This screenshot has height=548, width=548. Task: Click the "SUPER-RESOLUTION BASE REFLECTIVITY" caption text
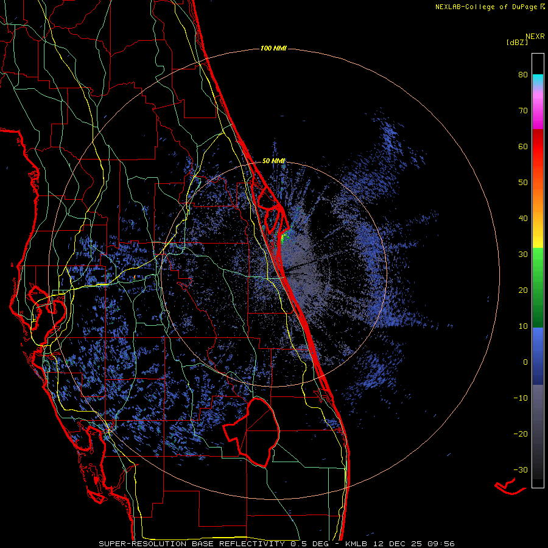tap(192, 544)
